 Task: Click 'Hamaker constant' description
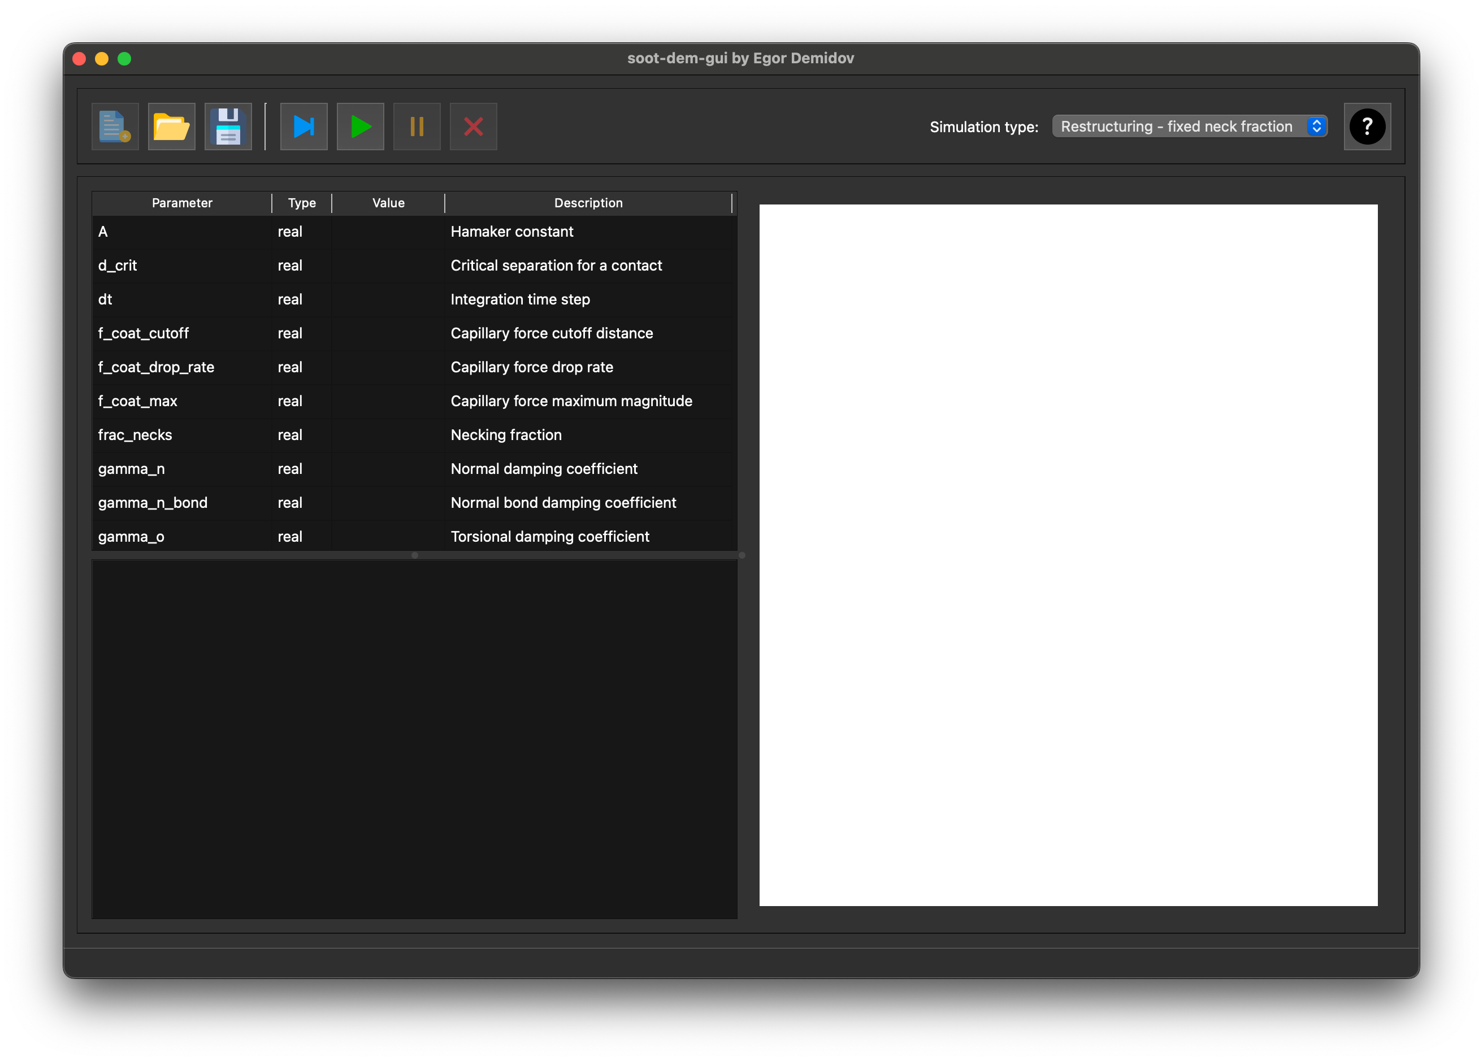pos(512,232)
